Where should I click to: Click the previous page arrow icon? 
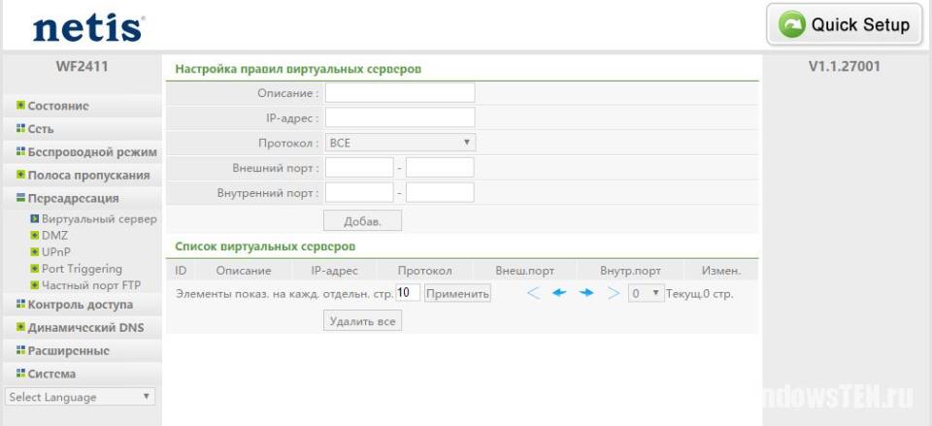(x=559, y=293)
